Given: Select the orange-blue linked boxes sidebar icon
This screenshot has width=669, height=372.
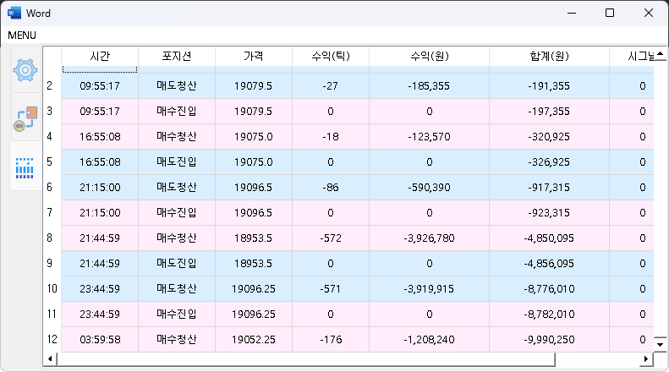Looking at the screenshot, I should [x=26, y=120].
